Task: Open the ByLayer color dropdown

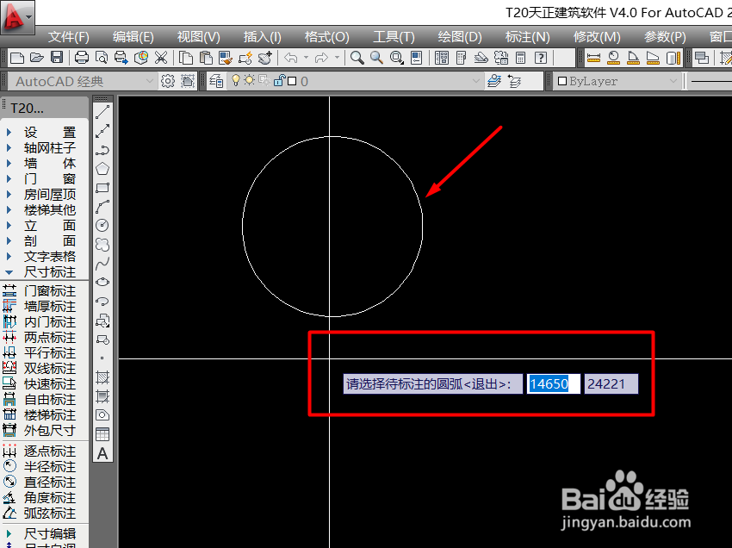Action: pyautogui.click(x=673, y=81)
